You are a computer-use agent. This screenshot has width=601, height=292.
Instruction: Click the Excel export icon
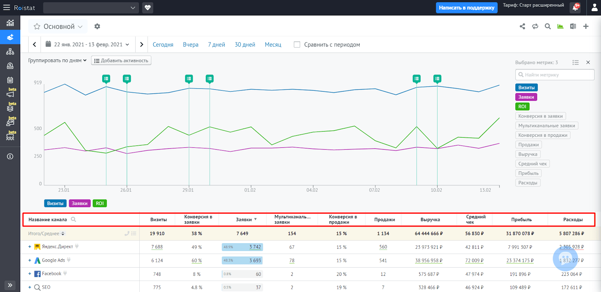573,26
